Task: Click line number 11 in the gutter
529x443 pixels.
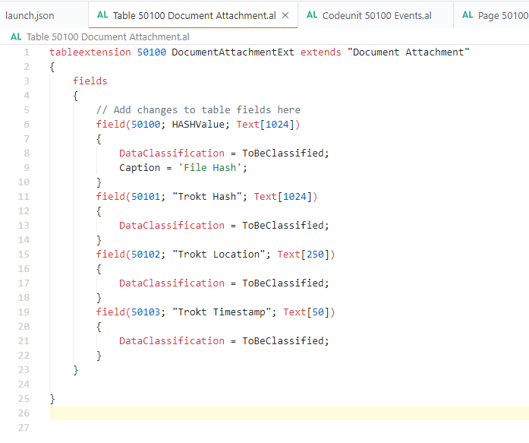Action: (x=24, y=197)
